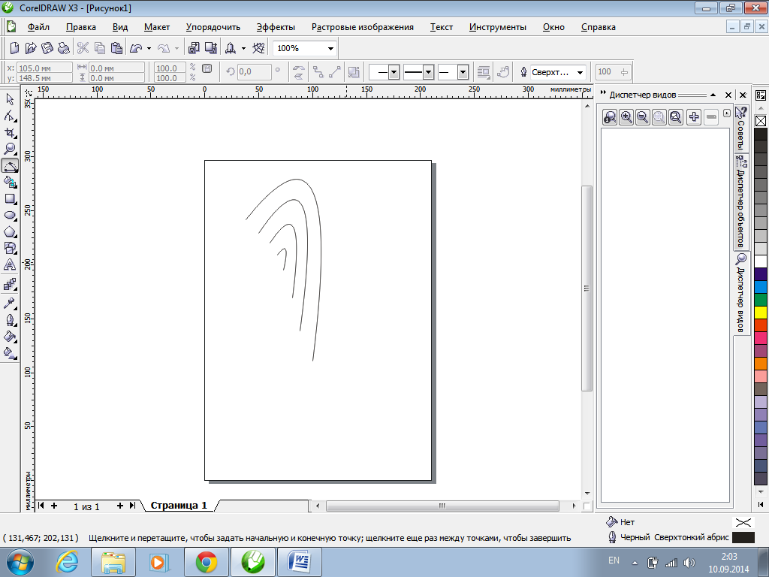Viewport: 769px width, 577px height.
Task: Select the Eyedropper tool
Action: [x=11, y=303]
